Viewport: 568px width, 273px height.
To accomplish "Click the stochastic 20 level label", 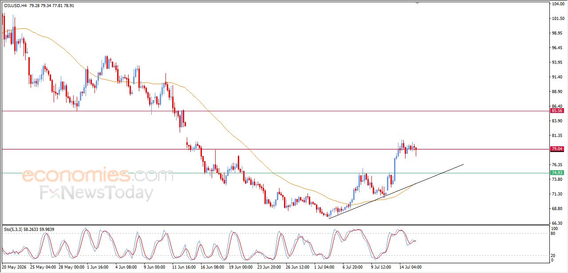I will coord(554,255).
